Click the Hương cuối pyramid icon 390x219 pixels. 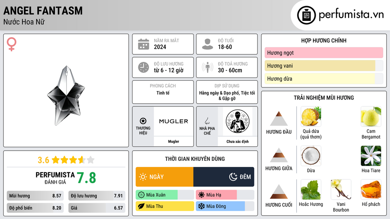point(279,192)
